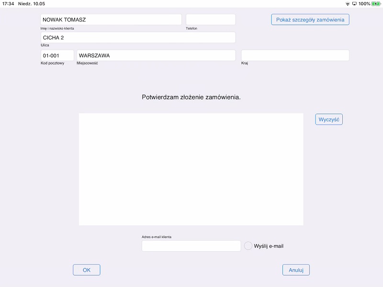This screenshot has height=287, width=383.
Task: Tap the empty Telefon input field
Action: pos(211,20)
